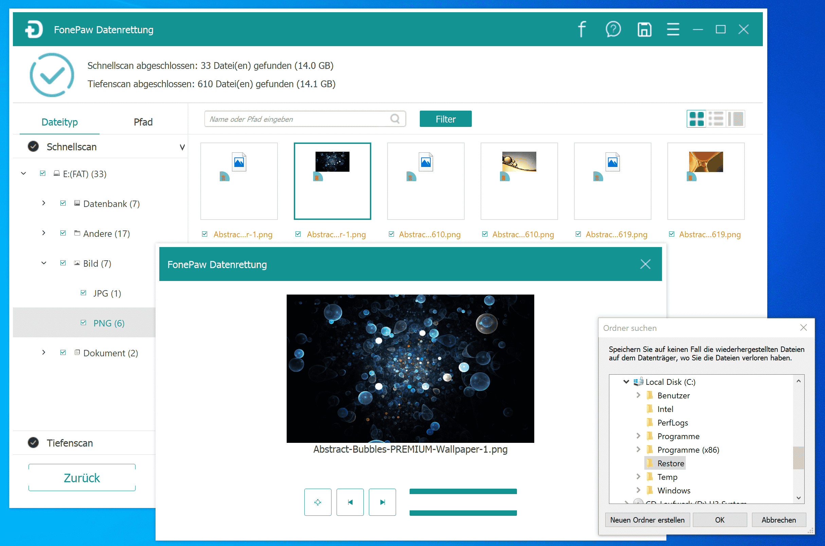Toggle the JPG (1) checkbox
825x546 pixels.
(83, 293)
